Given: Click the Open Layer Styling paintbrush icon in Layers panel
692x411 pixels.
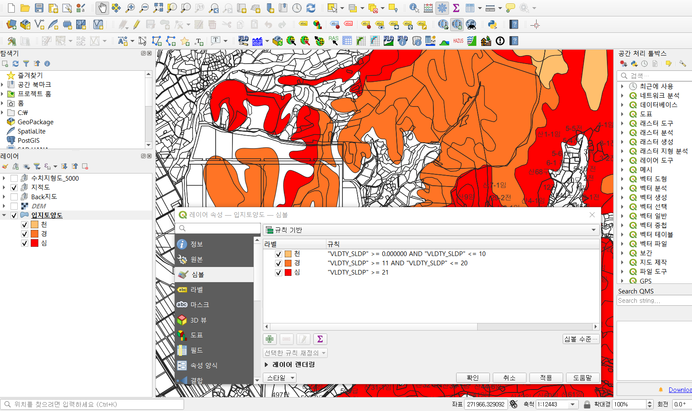Looking at the screenshot, I should [5, 166].
